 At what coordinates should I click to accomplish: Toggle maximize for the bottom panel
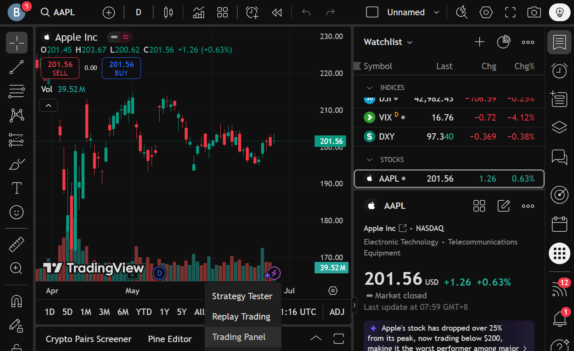coord(339,338)
